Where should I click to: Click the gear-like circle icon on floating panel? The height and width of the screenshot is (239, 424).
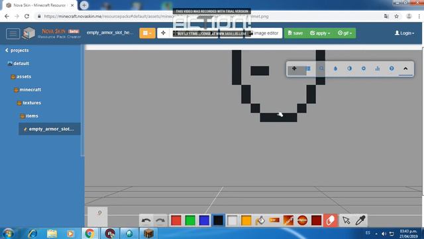[364, 68]
